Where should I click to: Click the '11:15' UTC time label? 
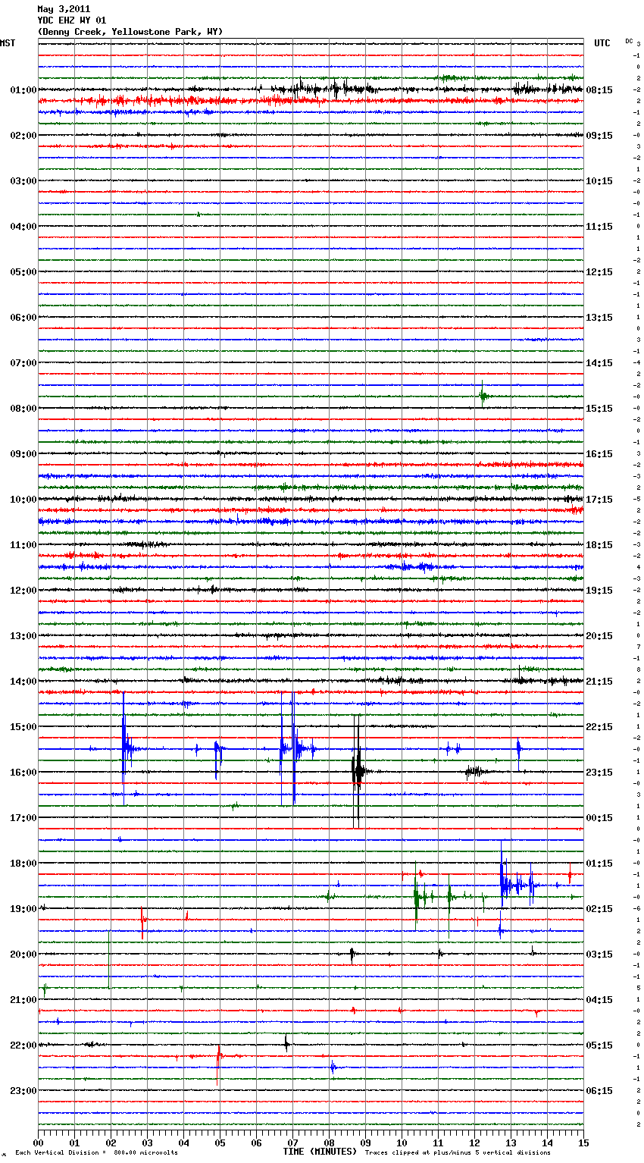tap(599, 227)
